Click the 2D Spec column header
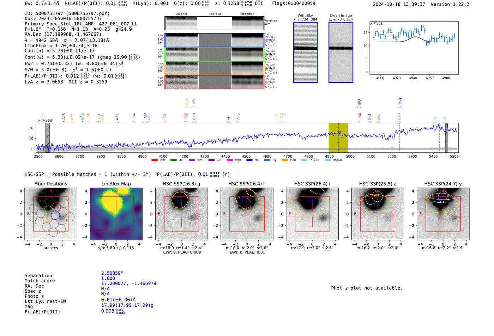494x336 pixels. [182, 14]
